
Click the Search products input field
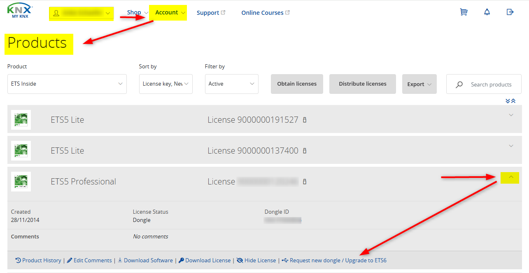tap(484, 84)
